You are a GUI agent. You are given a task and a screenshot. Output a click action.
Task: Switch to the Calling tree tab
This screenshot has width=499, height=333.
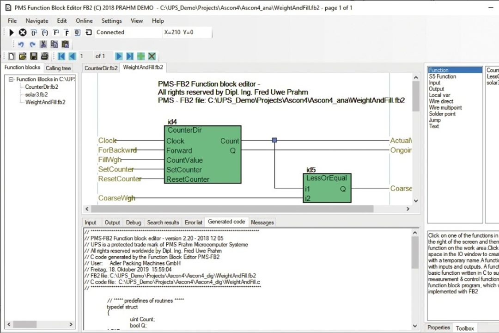coord(58,68)
